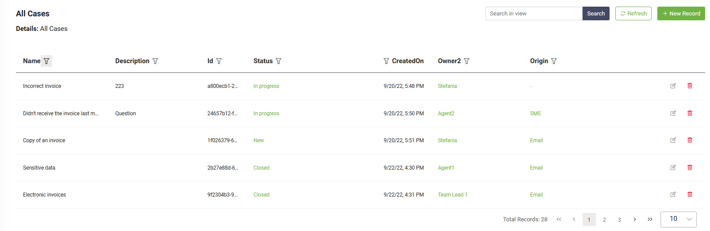Edit the Copy of an invoice record
The width and height of the screenshot is (710, 231).
pyautogui.click(x=673, y=140)
